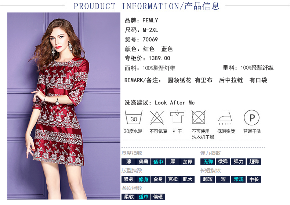The height and width of the screenshot is (205, 290).
Task: Click the 蓝色 color text
Action: pos(167,49)
